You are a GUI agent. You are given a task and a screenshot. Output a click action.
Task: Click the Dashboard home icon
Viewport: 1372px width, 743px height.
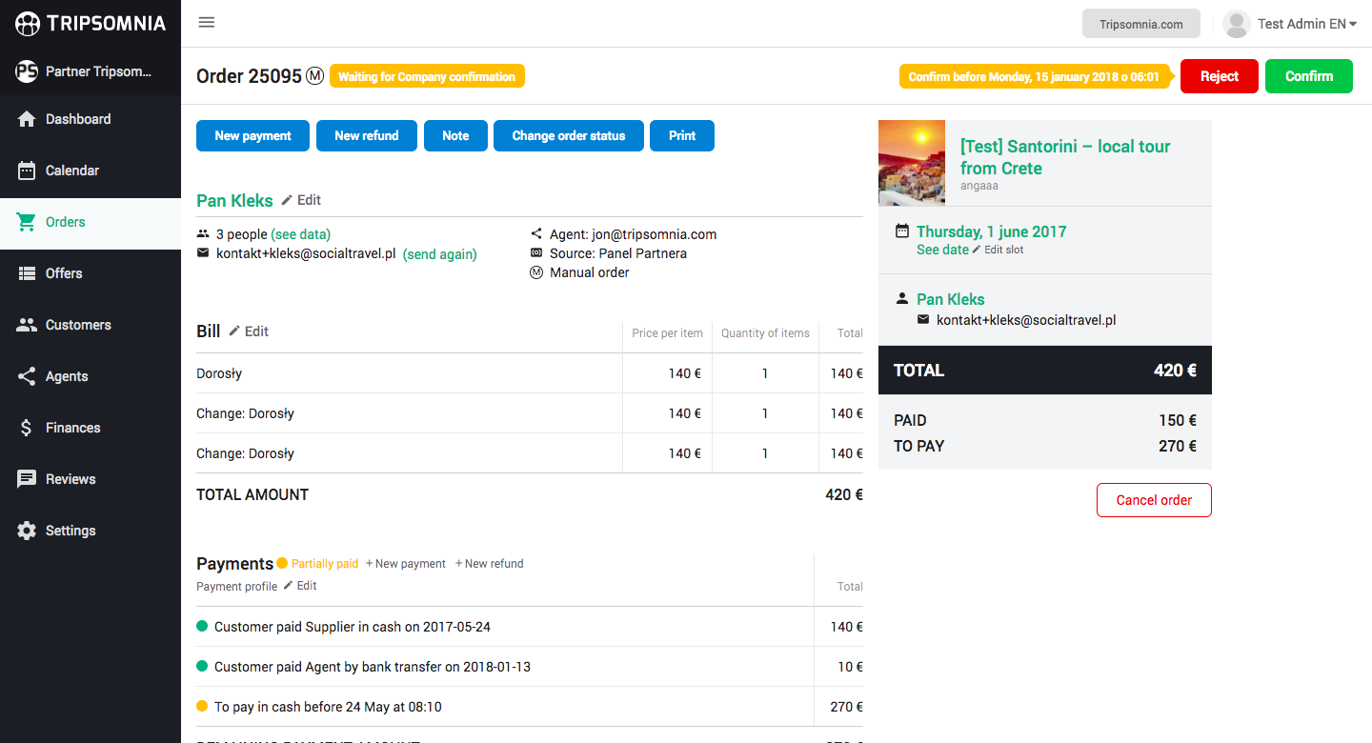pos(27,119)
